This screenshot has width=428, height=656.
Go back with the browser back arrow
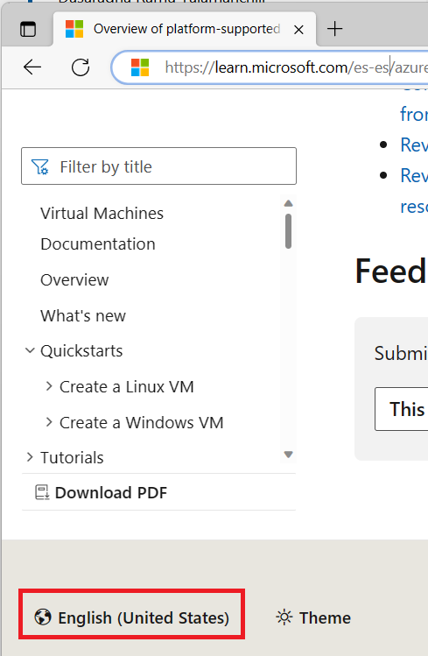[32, 67]
